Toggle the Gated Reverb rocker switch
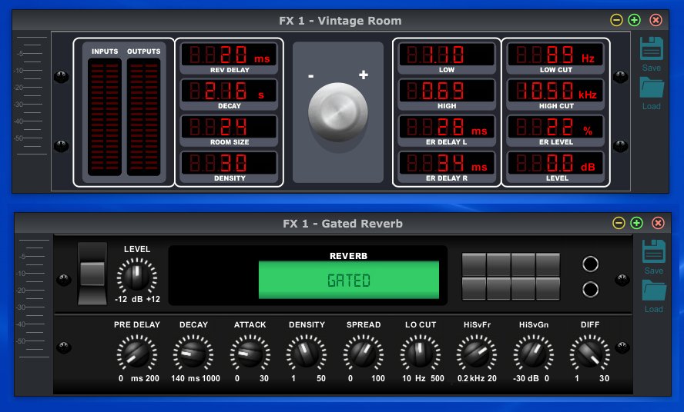 click(92, 274)
